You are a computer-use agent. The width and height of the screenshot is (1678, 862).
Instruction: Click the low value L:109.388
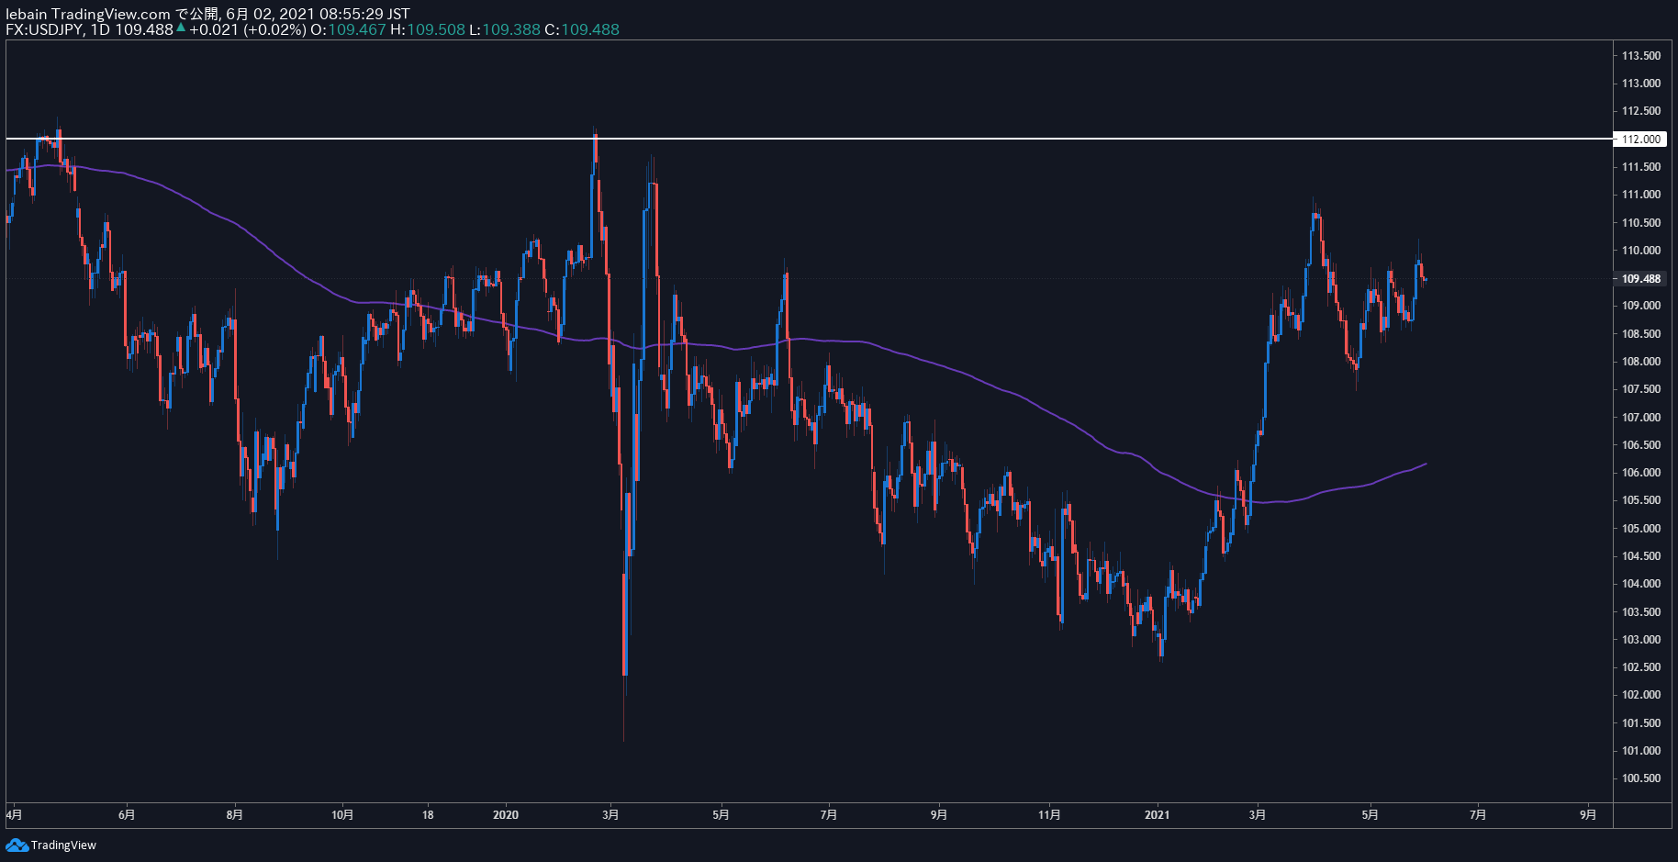505,29
